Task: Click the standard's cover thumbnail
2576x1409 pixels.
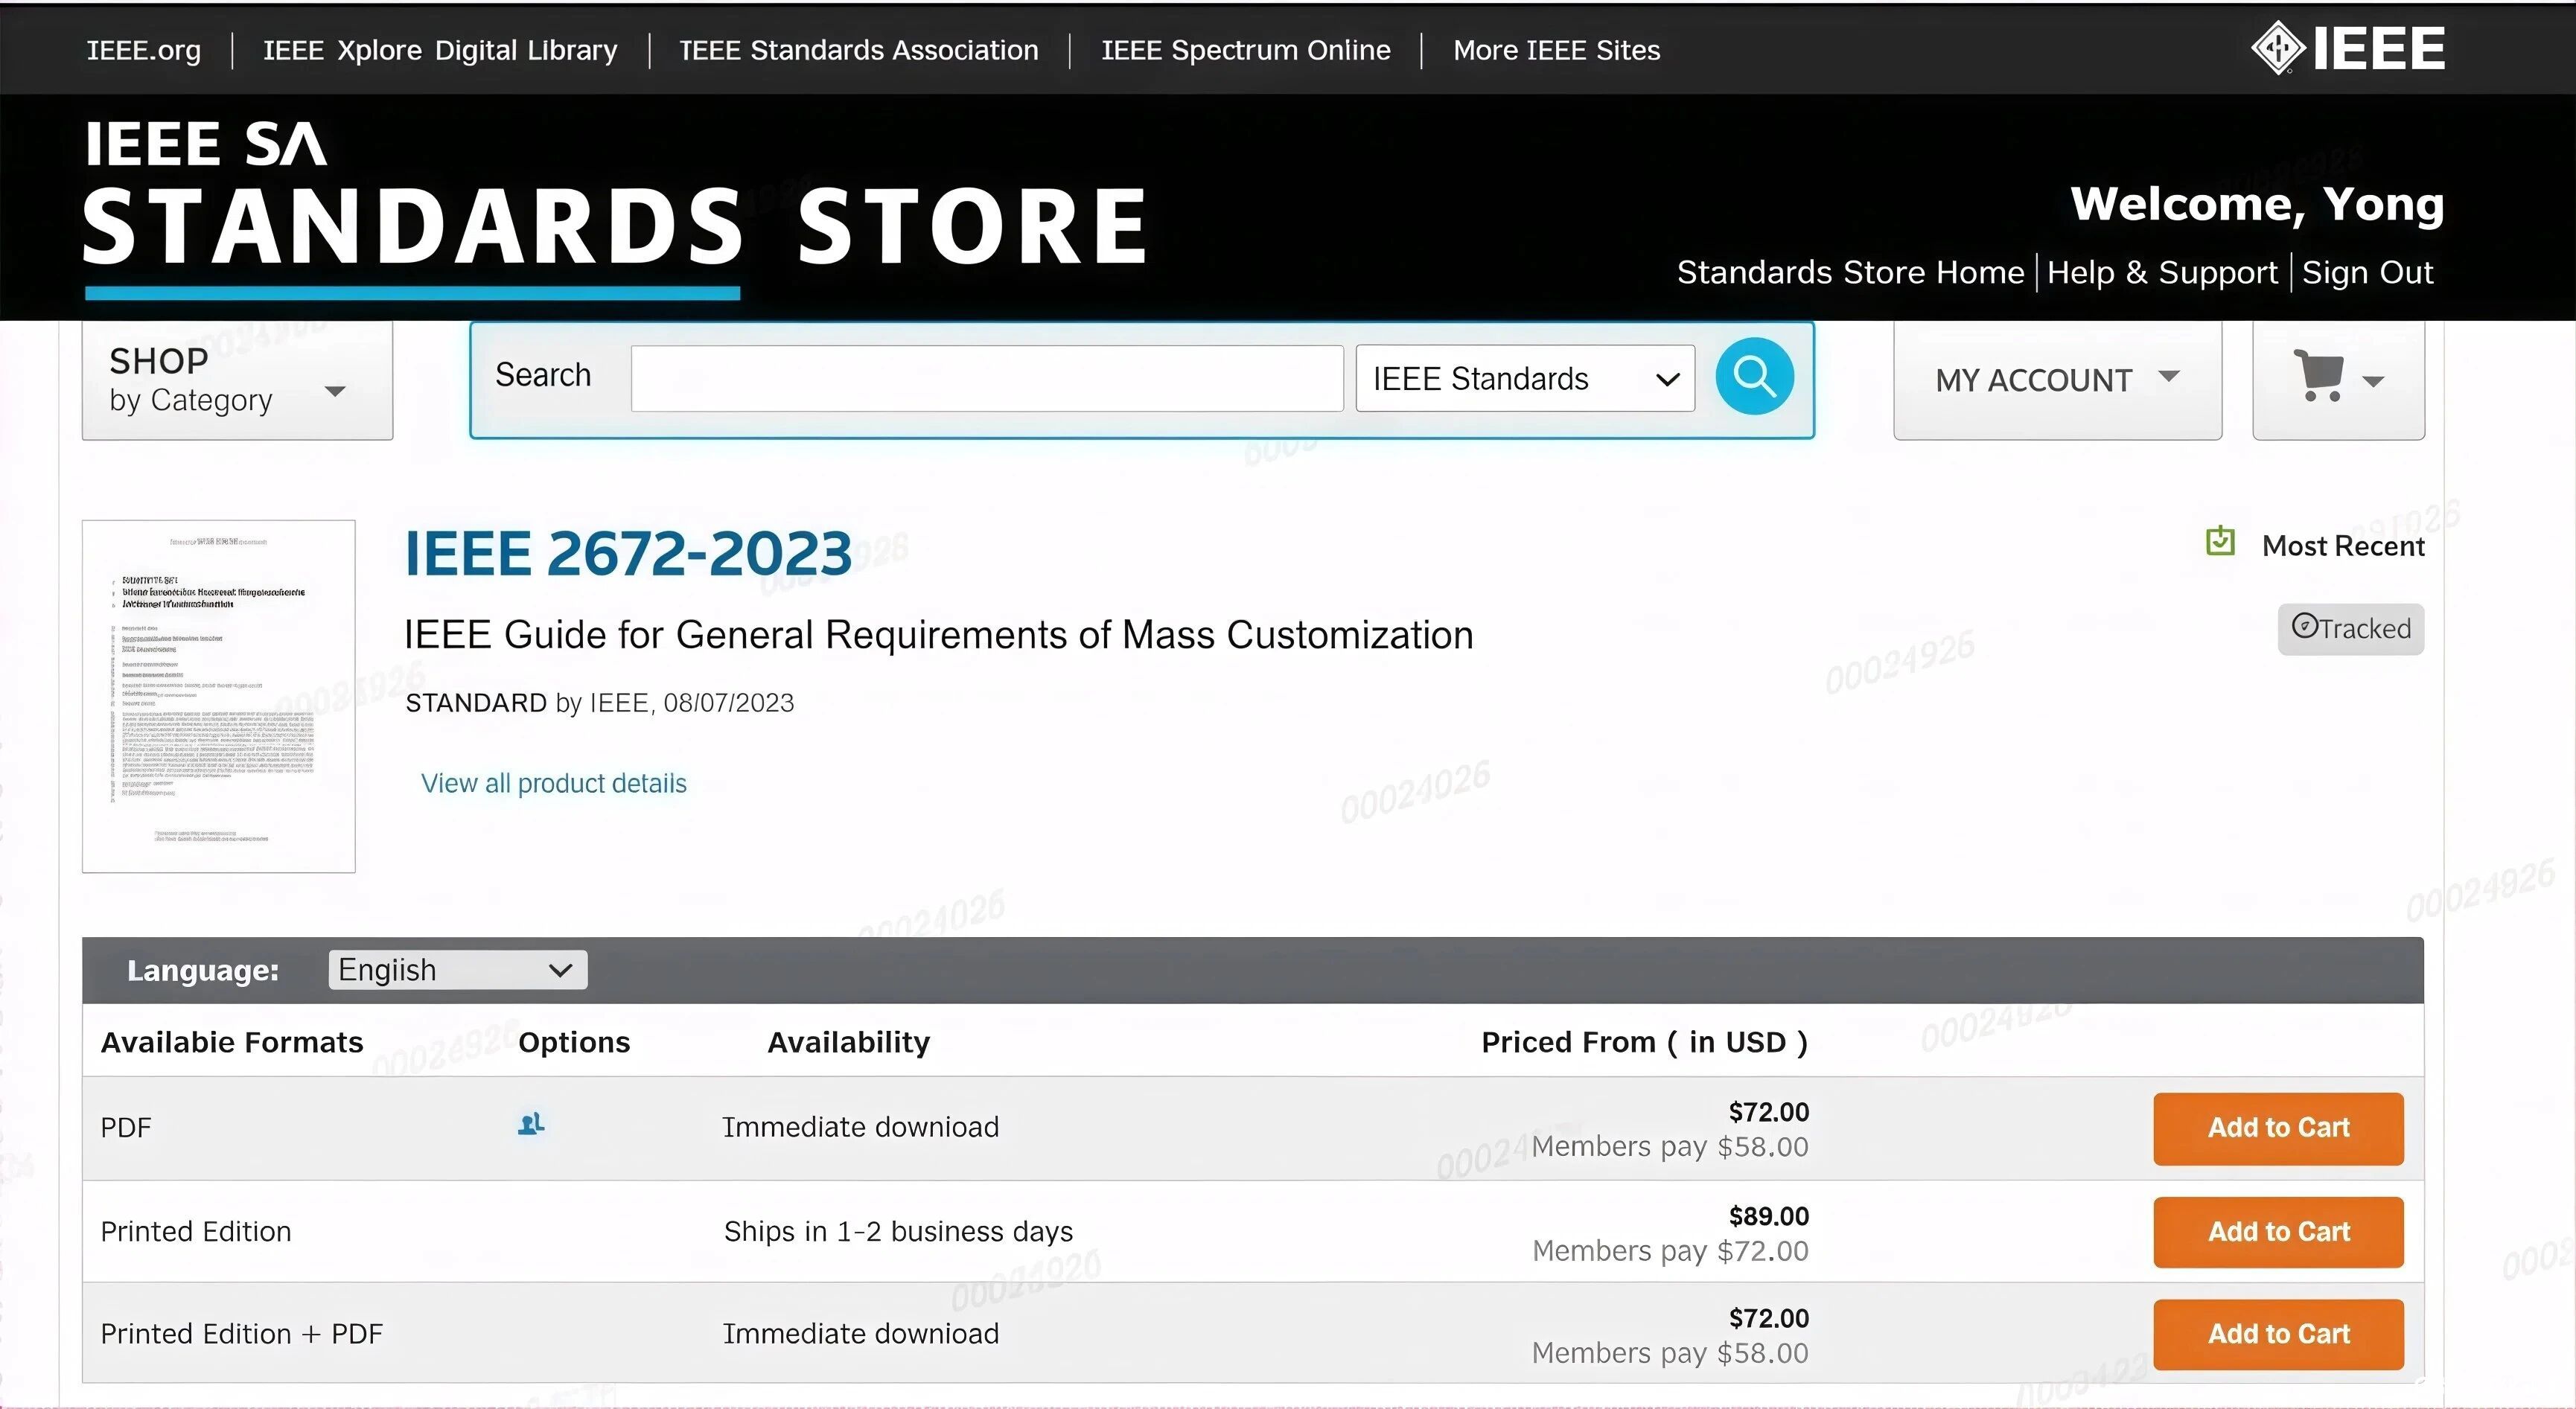Action: coord(218,696)
